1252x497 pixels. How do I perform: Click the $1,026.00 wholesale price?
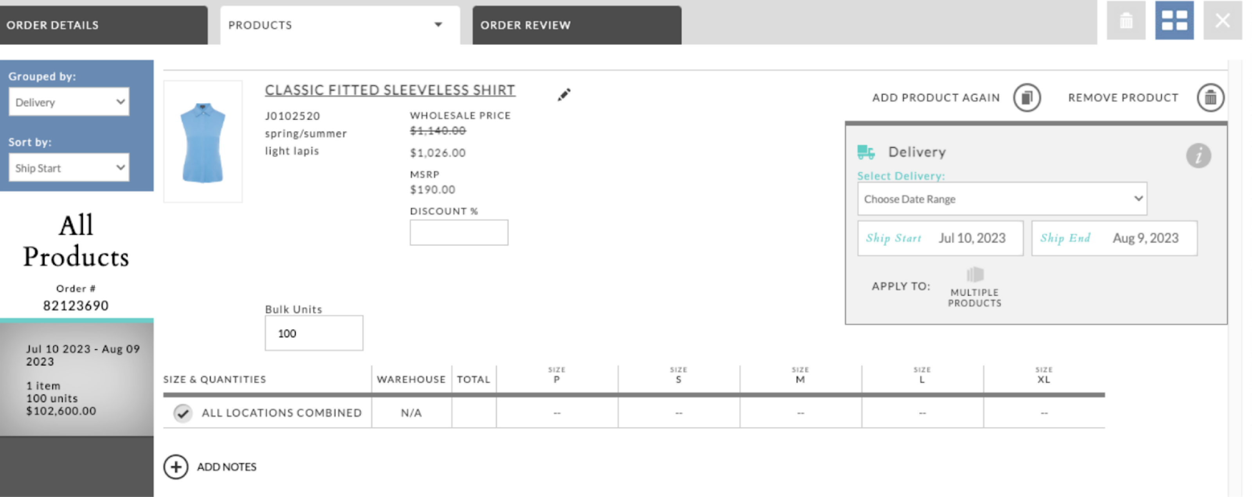click(x=438, y=153)
